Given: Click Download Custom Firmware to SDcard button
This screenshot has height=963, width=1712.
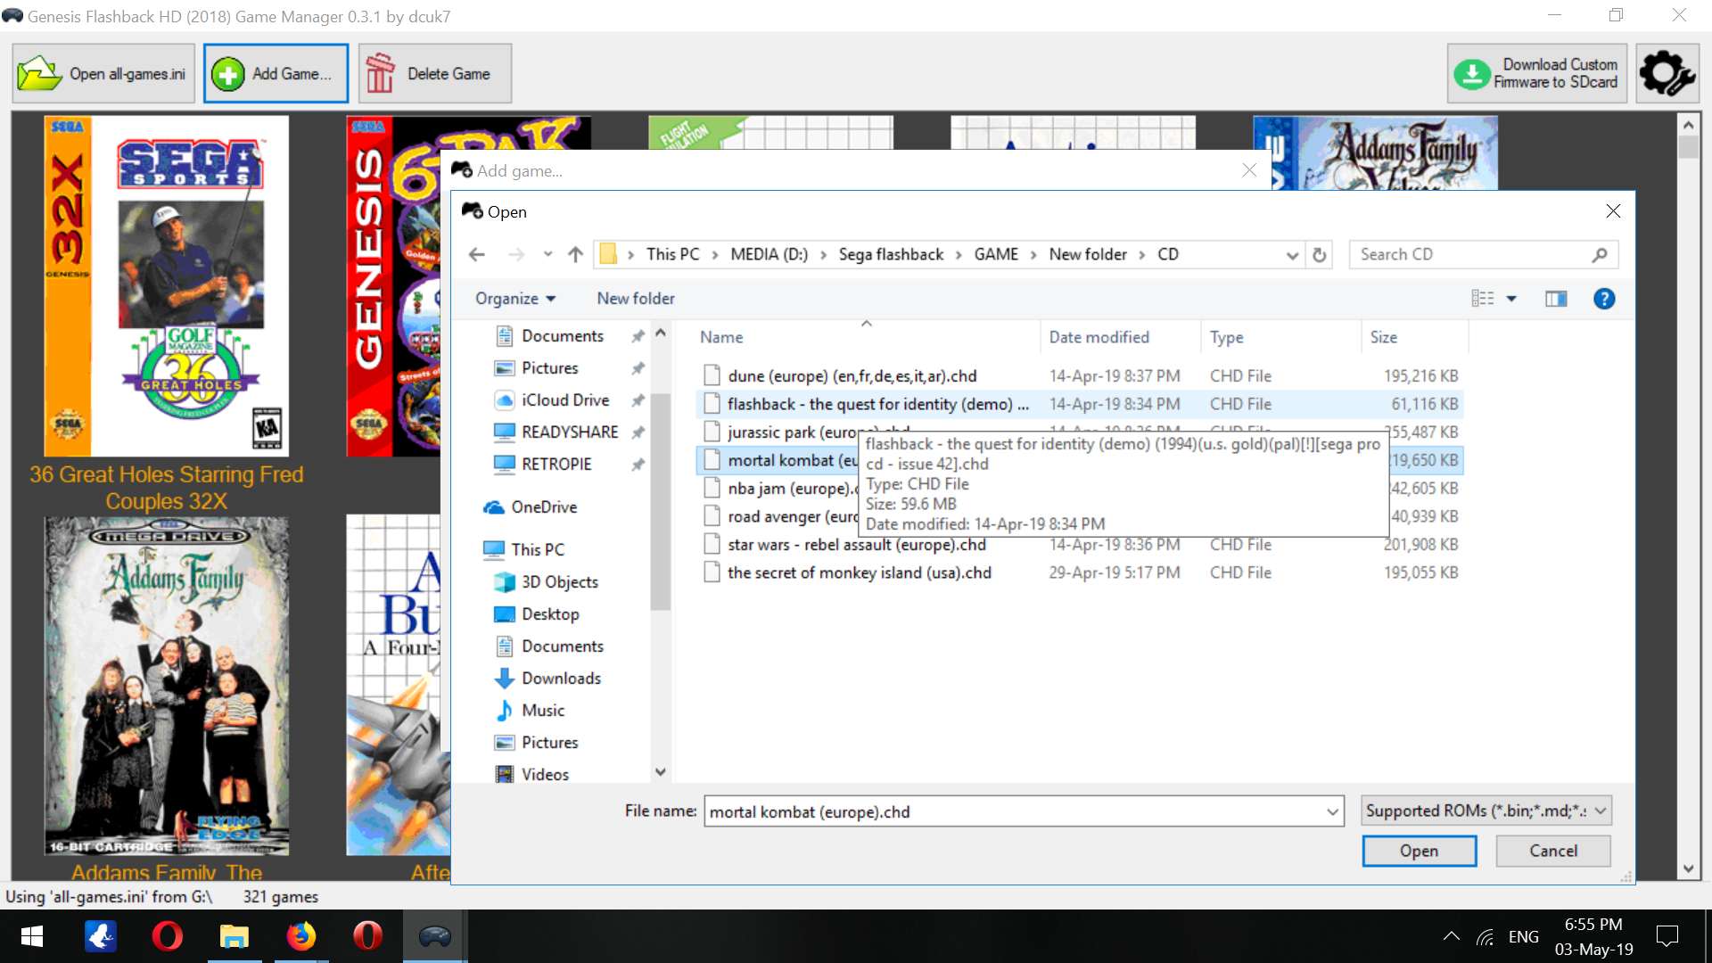Looking at the screenshot, I should tap(1536, 74).
